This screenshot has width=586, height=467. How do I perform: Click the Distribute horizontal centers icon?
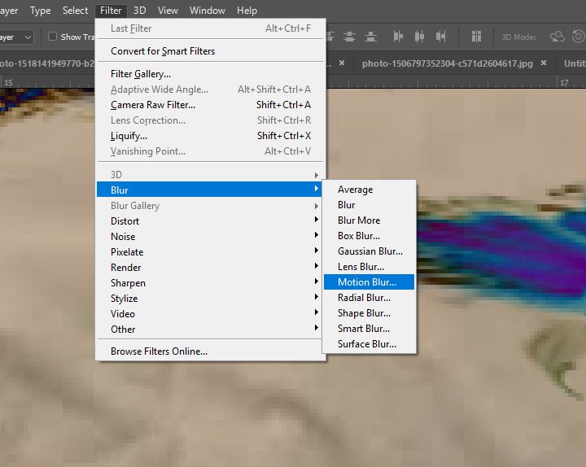(419, 37)
